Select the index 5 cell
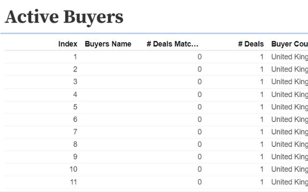Image resolution: width=308 pixels, height=192 pixels. (x=75, y=107)
